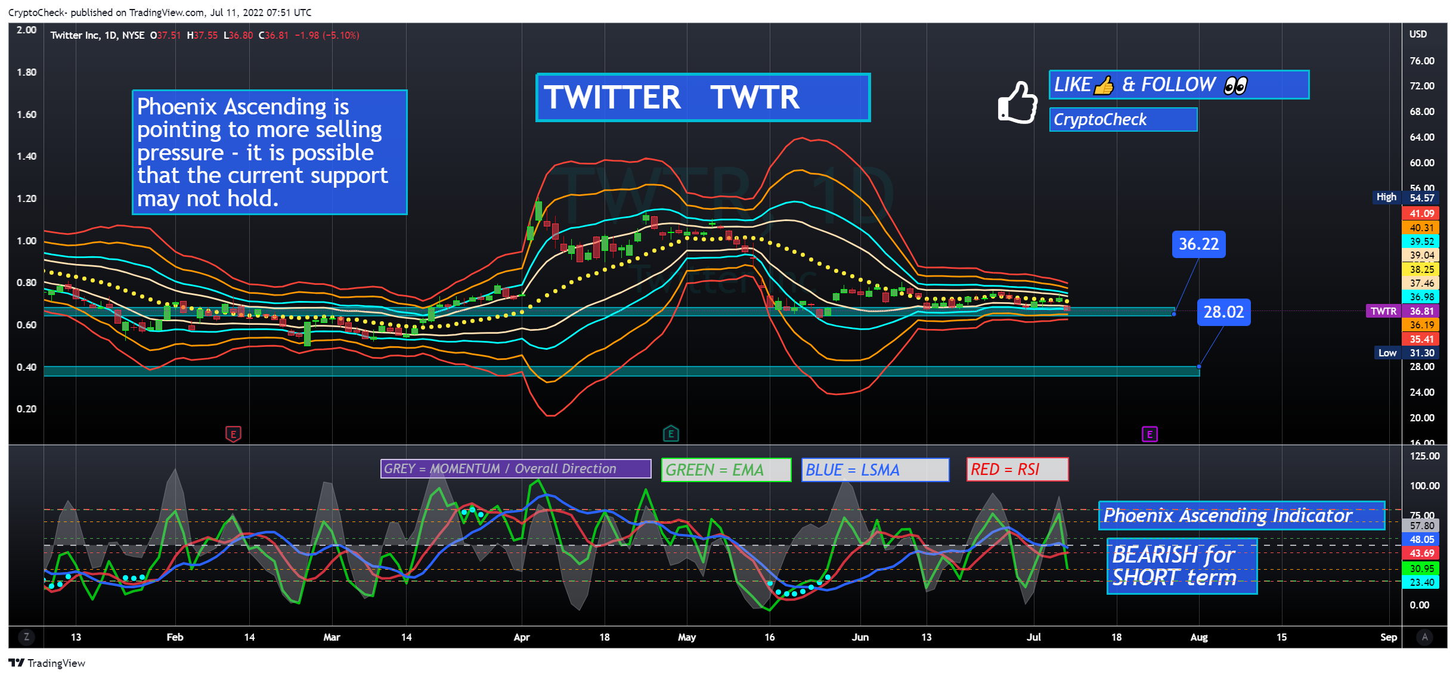Click the purple earnings E marker near Aug
The height and width of the screenshot is (677, 1456).
coord(1150,434)
